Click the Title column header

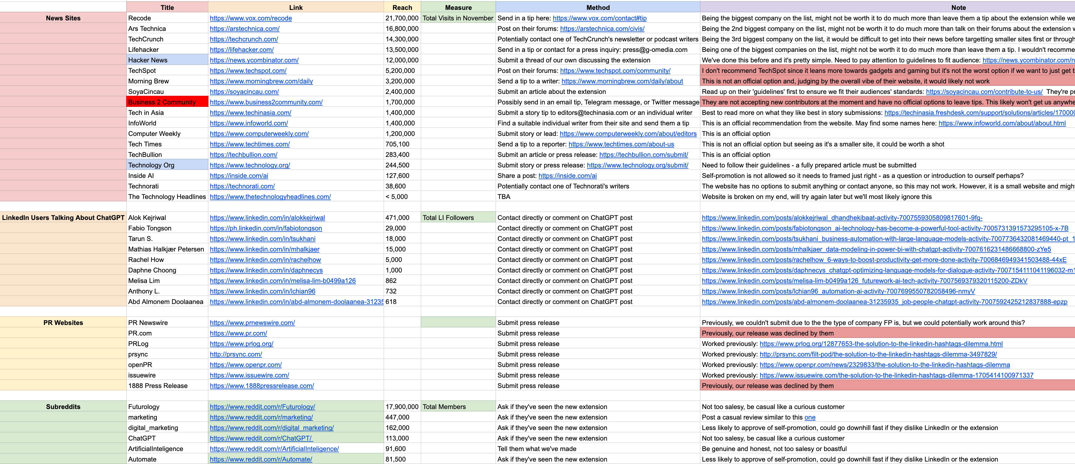pos(167,7)
